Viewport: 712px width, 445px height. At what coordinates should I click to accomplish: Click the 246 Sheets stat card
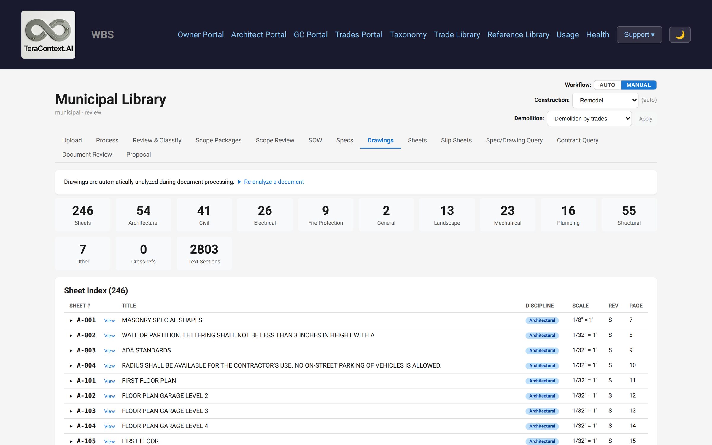pyautogui.click(x=83, y=215)
